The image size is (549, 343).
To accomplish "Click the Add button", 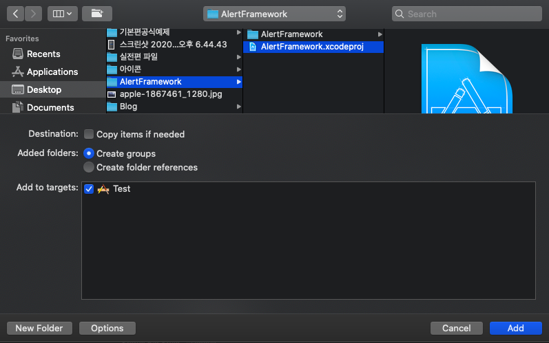I will 516,329.
